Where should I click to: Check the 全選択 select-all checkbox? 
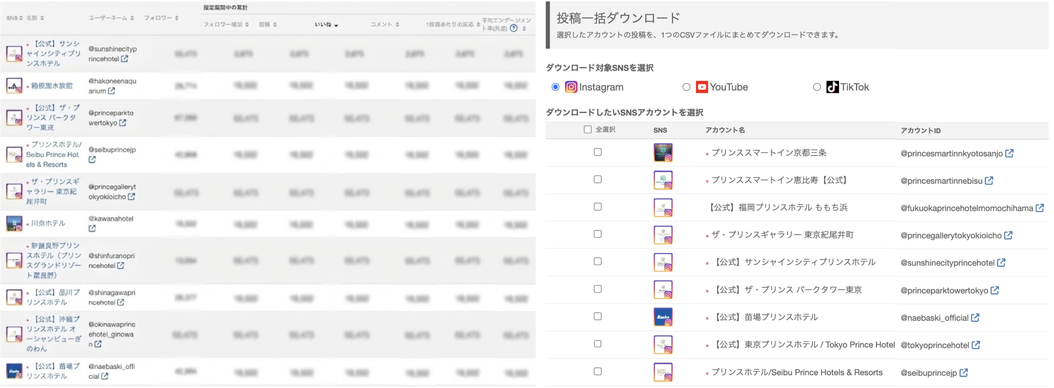pyautogui.click(x=587, y=130)
